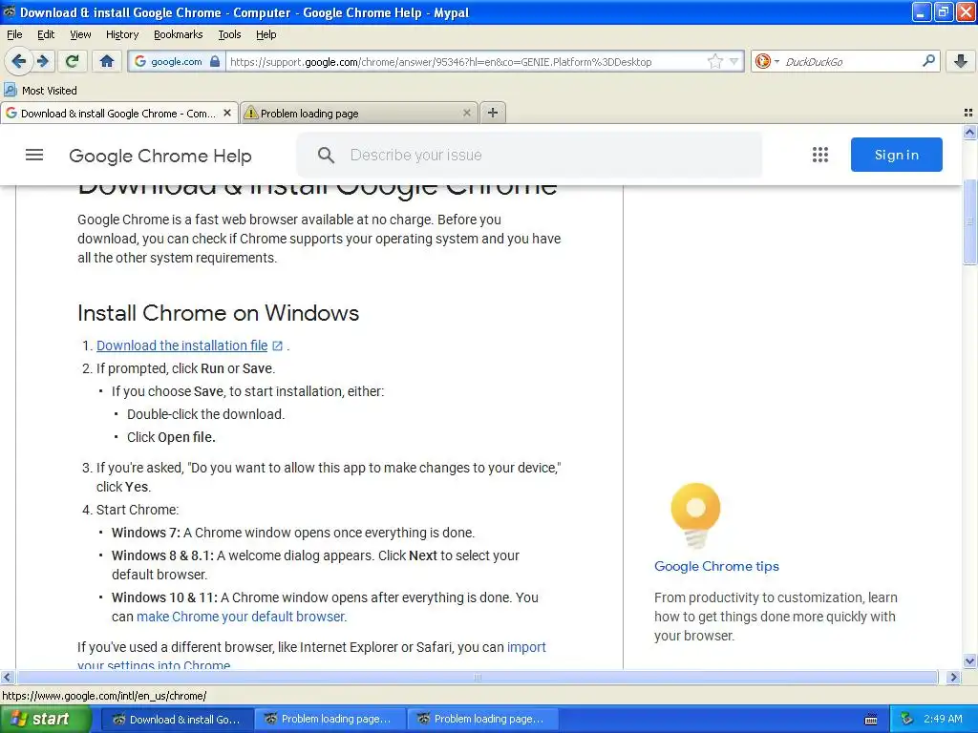
Task: Open the Most Visited bookmarks folder
Action: [41, 91]
